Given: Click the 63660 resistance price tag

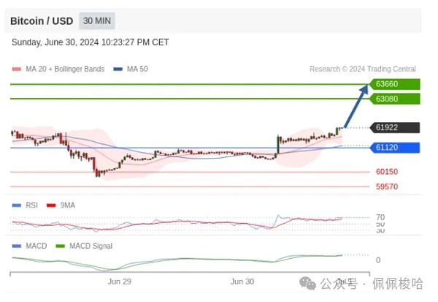Looking at the screenshot, I should click(x=395, y=84).
